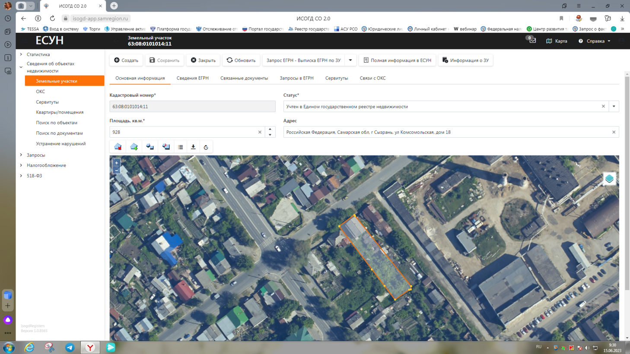Reload the browser page
This screenshot has height=354, width=630.
point(52,19)
